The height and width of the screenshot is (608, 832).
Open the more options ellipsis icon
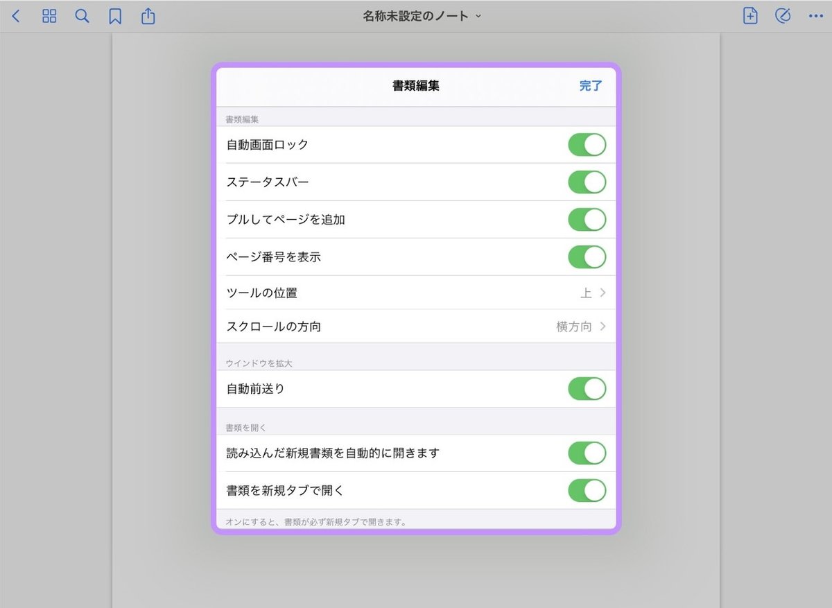click(x=816, y=15)
